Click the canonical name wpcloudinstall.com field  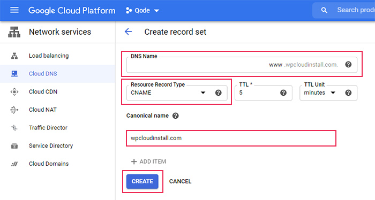pos(231,138)
